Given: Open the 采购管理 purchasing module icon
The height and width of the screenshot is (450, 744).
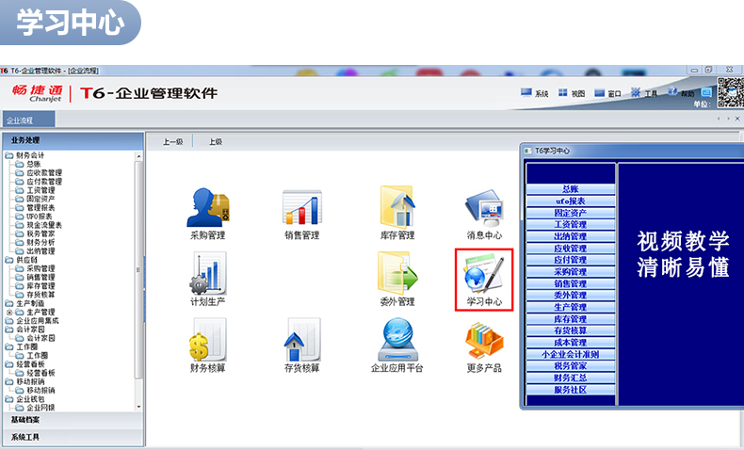Looking at the screenshot, I should [208, 208].
